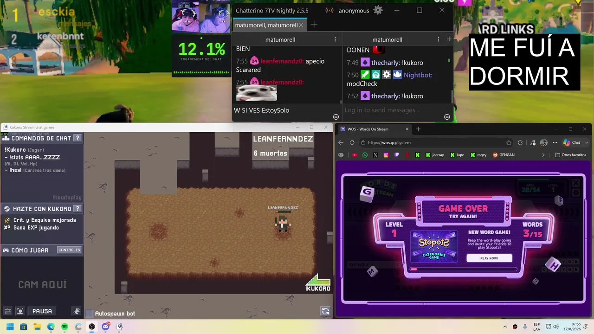Reload the wos.gg page

(352, 142)
